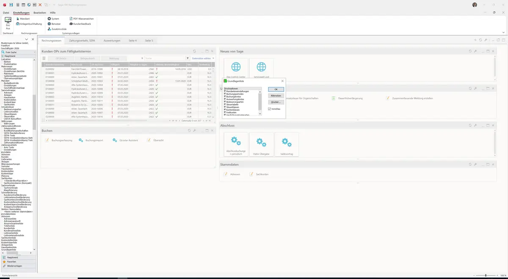Open the filter funnel in Kunden OPs panel
Viewport: 508px width, 279px height.
point(188,58)
